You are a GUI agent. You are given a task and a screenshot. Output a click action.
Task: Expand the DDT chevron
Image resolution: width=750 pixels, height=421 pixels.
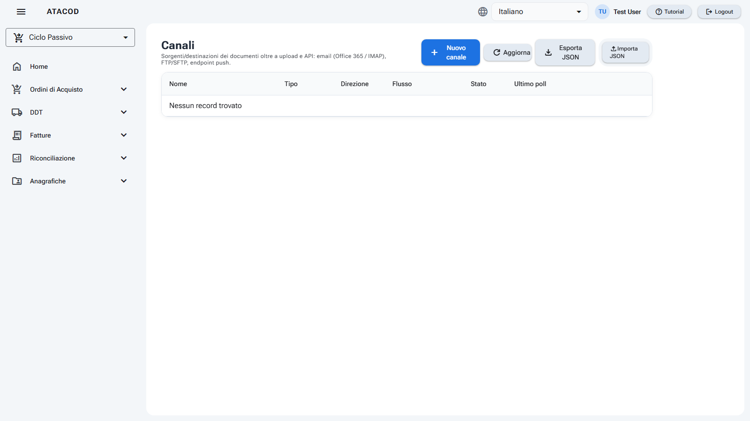coord(124,112)
